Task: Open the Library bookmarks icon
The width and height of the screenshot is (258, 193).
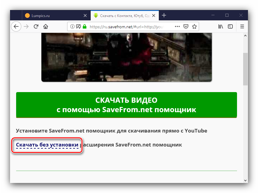Action: click(x=221, y=26)
